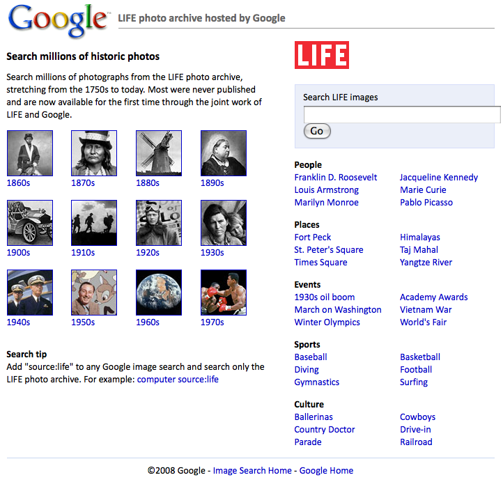
Task: Click the 1970s text link
Action: click(x=212, y=322)
